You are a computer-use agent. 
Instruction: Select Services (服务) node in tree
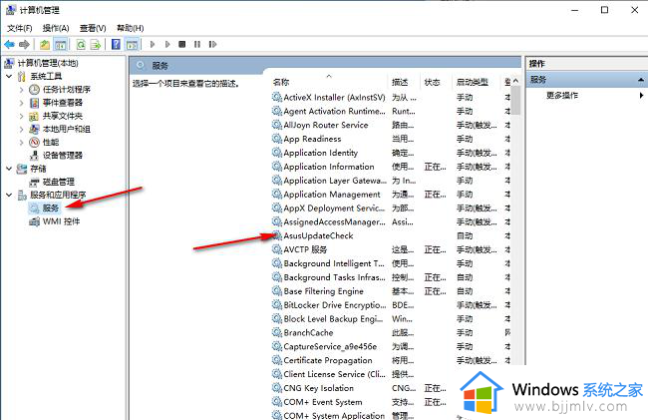[51, 208]
